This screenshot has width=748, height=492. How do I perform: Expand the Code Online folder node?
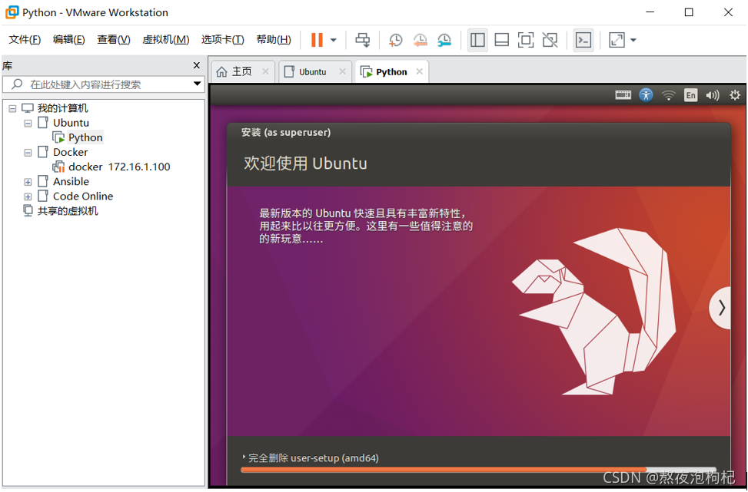pos(28,196)
